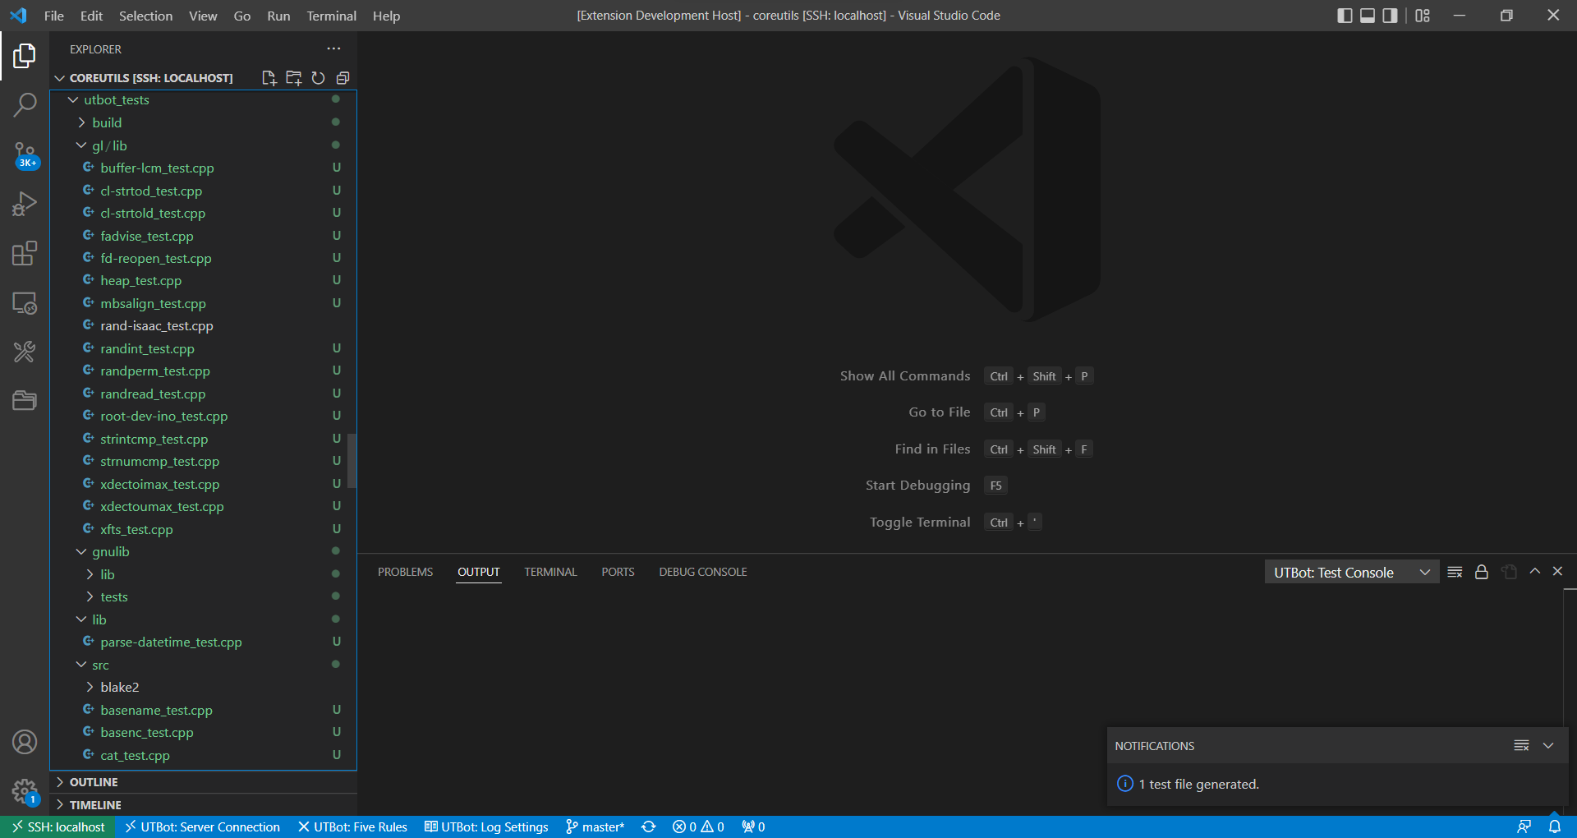
Task: Open rand-isaac_test.cpp in Explorer
Action: click(157, 326)
